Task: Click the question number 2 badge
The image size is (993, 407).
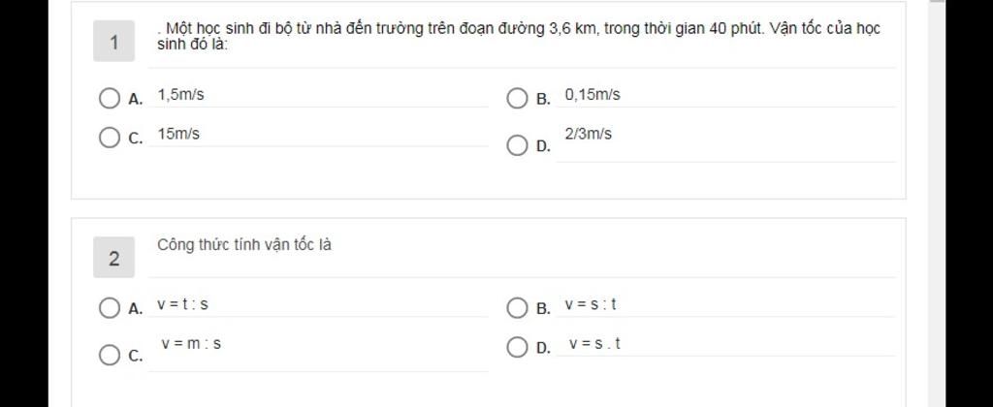Action: pos(114,258)
